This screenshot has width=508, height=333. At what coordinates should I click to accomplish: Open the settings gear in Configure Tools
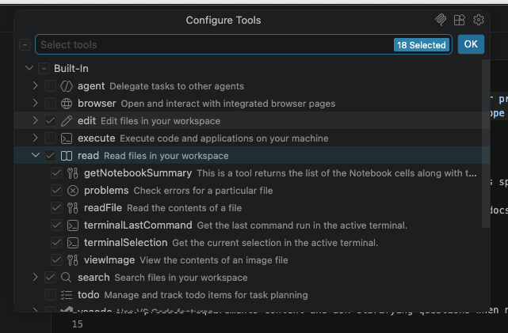click(478, 20)
